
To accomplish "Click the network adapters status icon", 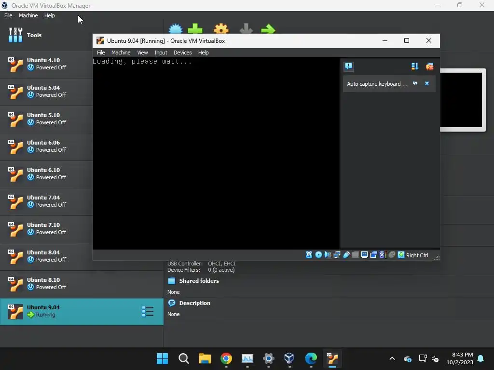I will click(337, 255).
